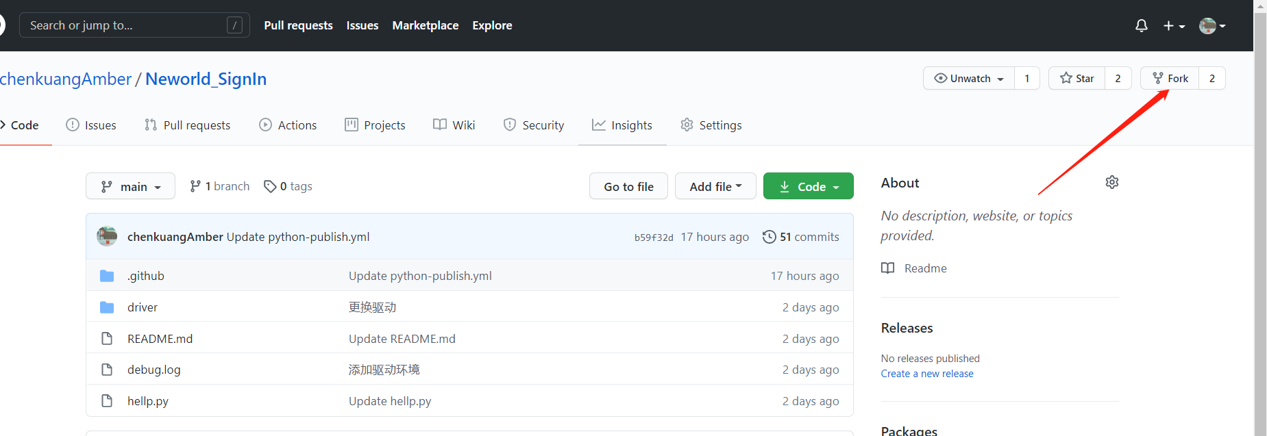
Task: Click the About section gear icon
Action: (1112, 182)
